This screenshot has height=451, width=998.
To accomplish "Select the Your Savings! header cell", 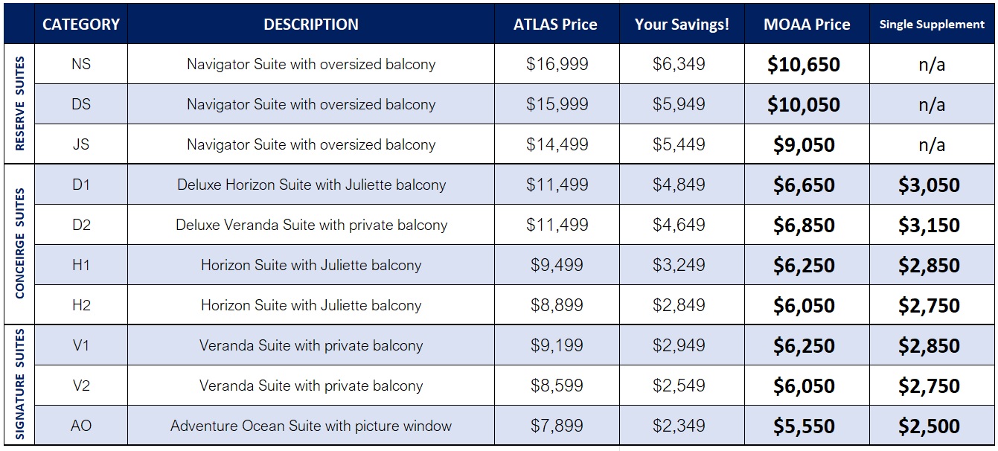I will coord(682,24).
